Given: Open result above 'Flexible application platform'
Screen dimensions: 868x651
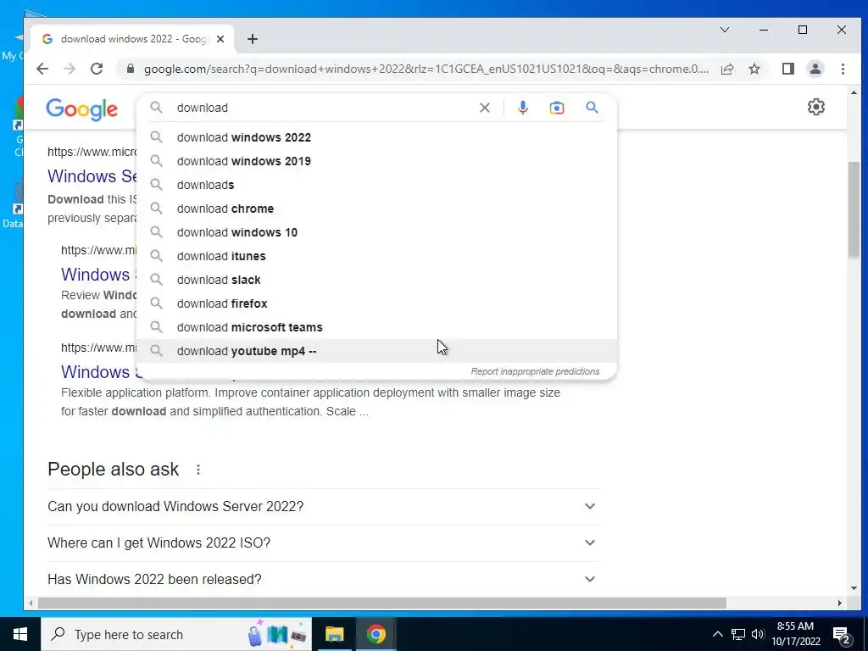Looking at the screenshot, I should (x=98, y=372).
